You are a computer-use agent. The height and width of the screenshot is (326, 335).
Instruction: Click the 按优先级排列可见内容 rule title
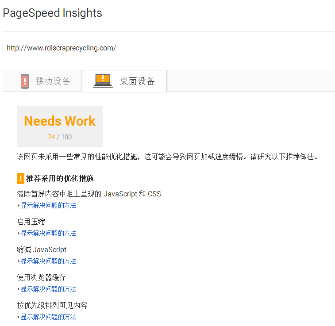[x=52, y=305]
